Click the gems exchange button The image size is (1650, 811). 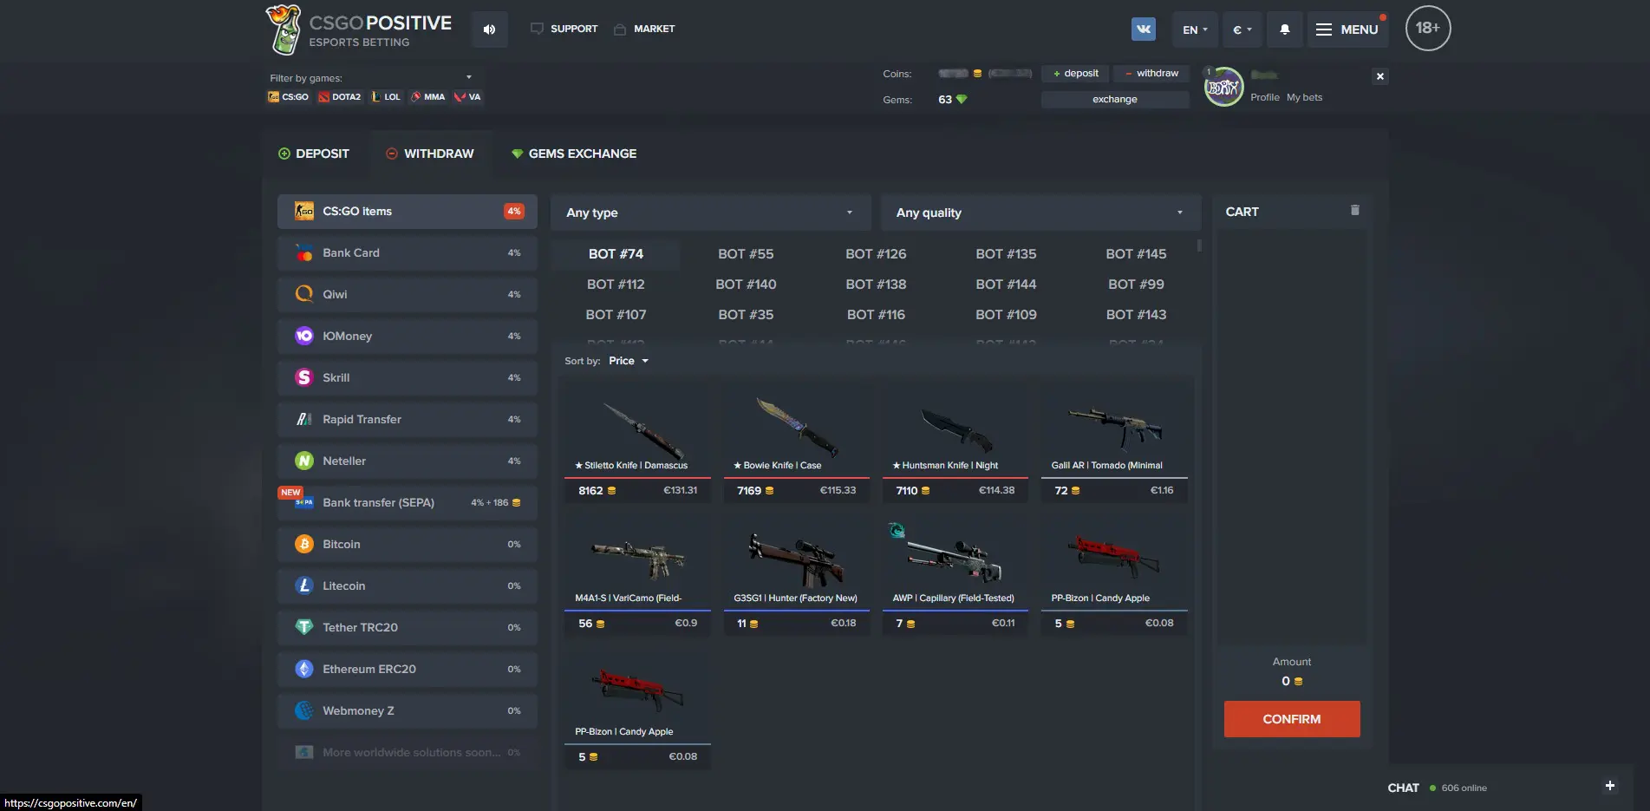pos(1115,99)
